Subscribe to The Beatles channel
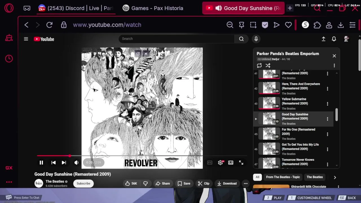361x203 pixels. [83, 183]
